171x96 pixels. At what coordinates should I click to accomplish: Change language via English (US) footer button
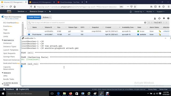(22, 89)
